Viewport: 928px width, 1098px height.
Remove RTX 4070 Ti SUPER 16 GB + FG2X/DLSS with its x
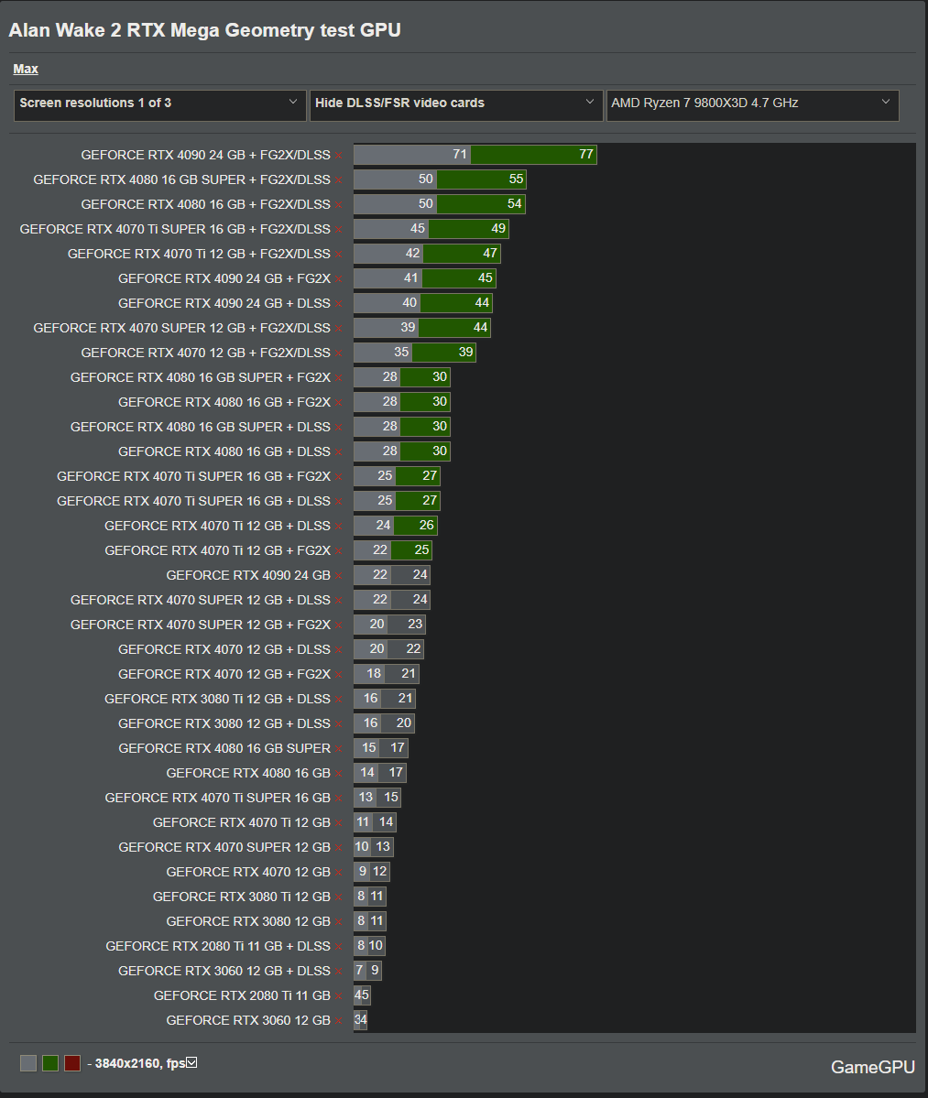click(339, 230)
